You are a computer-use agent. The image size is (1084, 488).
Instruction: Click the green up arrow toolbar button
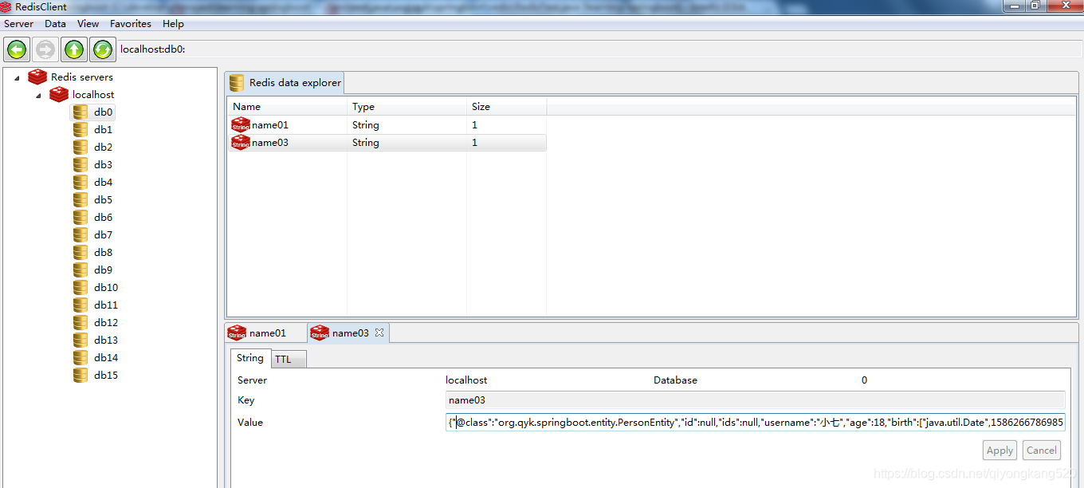pos(74,49)
